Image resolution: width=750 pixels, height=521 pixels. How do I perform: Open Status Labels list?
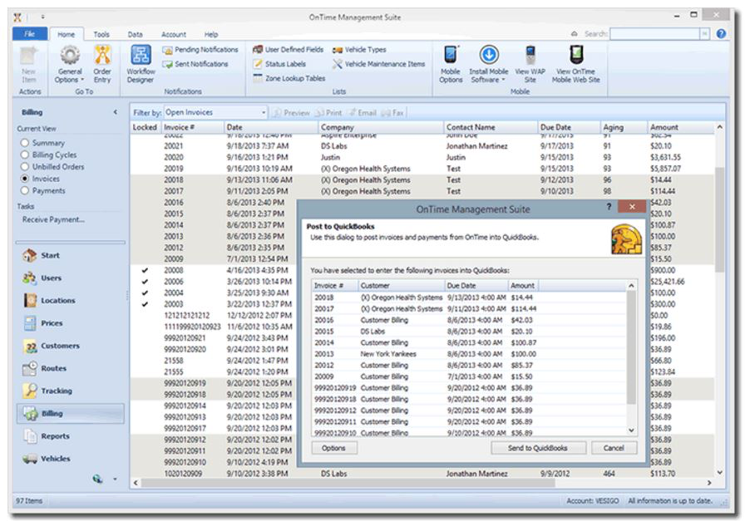coord(279,64)
